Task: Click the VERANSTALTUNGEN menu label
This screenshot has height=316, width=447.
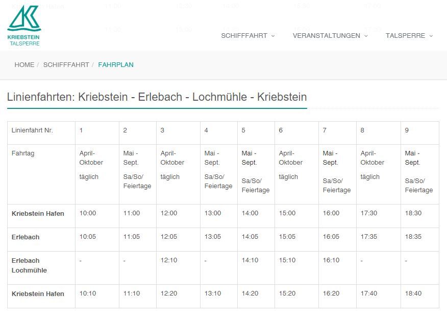Action: [x=326, y=36]
